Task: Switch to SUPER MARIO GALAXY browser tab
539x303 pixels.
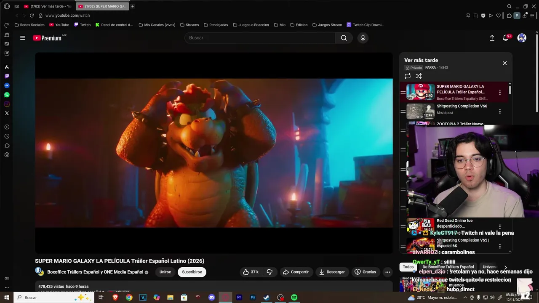Action: point(102,6)
